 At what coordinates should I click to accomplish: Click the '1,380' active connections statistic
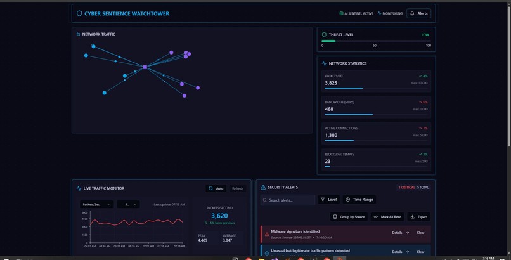[x=331, y=135]
